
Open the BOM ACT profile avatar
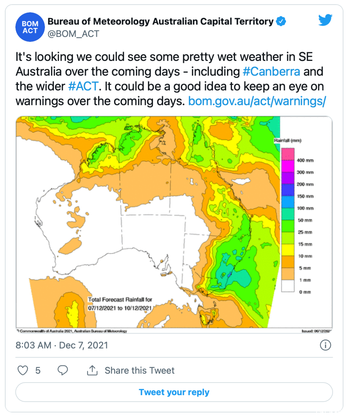(x=30, y=27)
